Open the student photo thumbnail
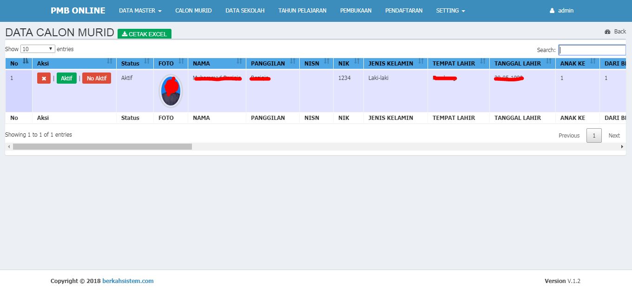632x290 pixels. click(x=171, y=91)
